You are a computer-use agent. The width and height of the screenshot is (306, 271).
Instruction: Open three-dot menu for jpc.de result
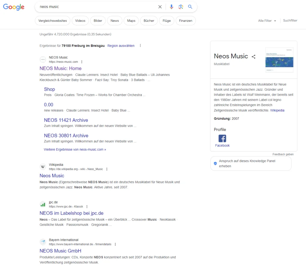coord(87,206)
